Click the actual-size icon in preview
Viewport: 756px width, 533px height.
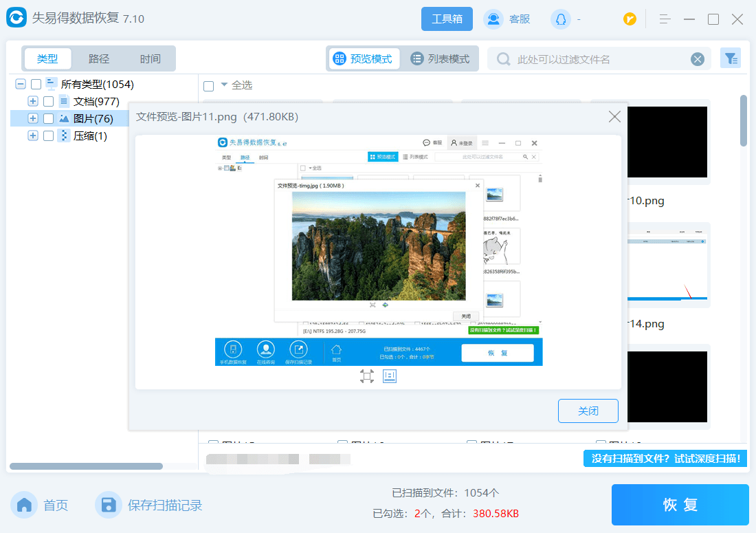click(390, 376)
